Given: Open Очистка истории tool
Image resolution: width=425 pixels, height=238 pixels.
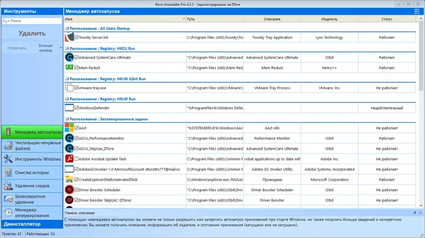Looking at the screenshot, I should coord(32,173).
